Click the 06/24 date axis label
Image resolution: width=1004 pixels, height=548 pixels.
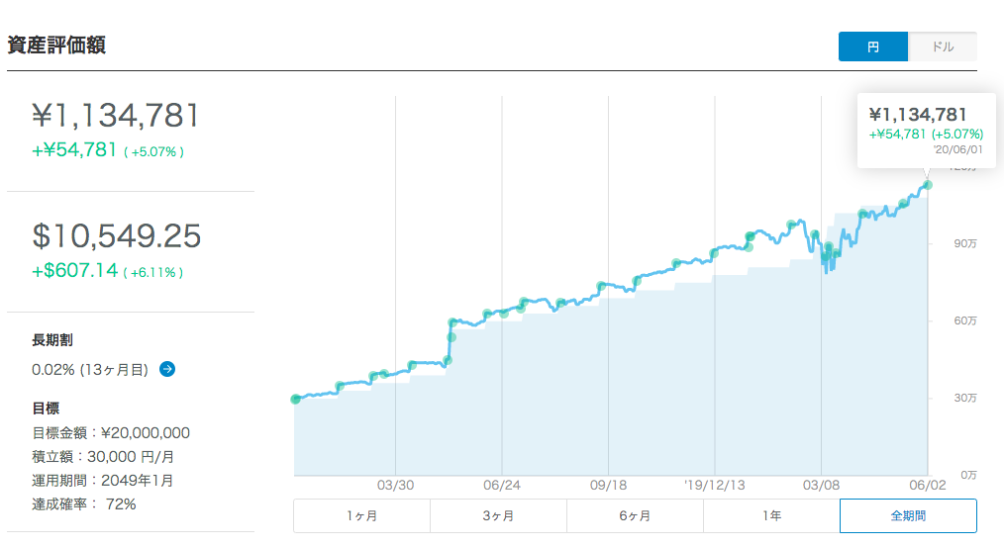[502, 486]
